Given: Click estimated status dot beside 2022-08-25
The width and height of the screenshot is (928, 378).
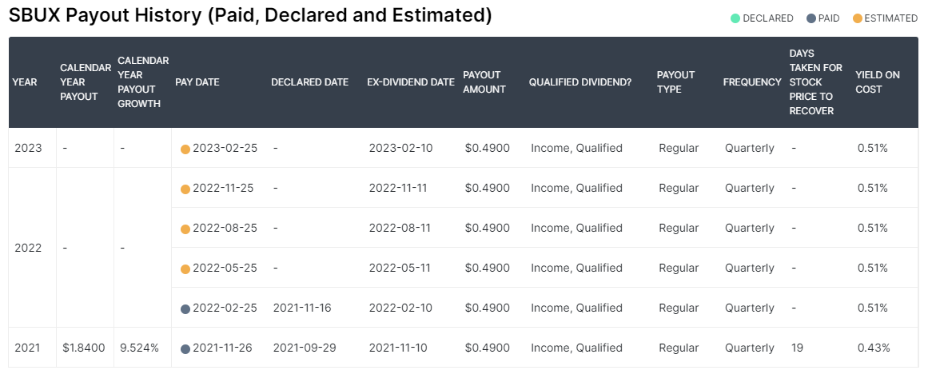Looking at the screenshot, I should (185, 229).
